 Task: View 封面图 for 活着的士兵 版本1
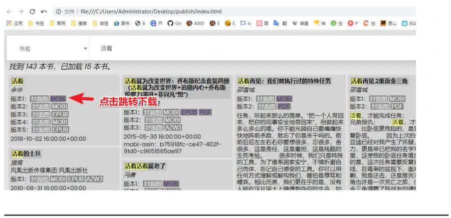[x=40, y=179]
